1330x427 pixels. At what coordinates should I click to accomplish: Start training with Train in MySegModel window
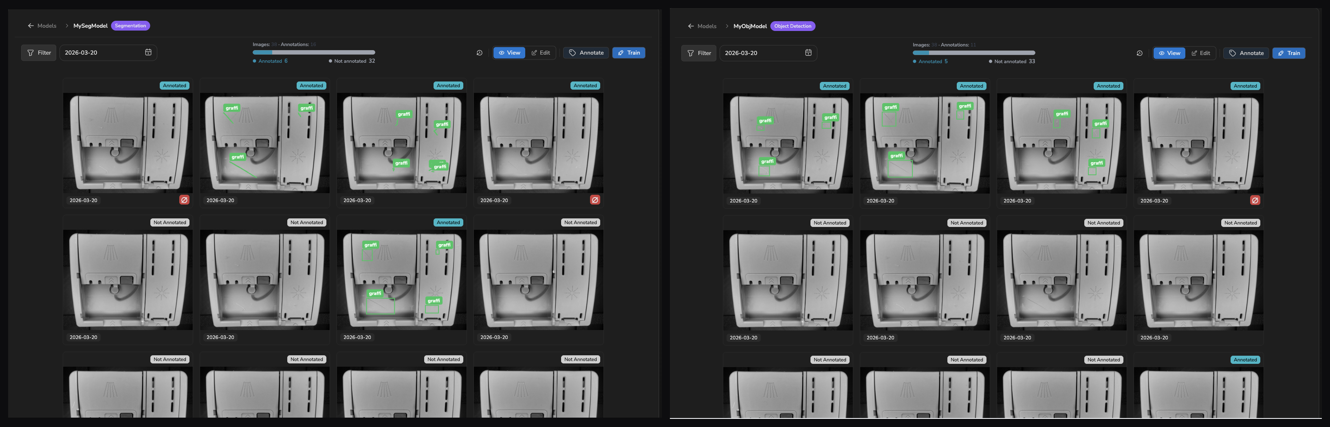[629, 53]
